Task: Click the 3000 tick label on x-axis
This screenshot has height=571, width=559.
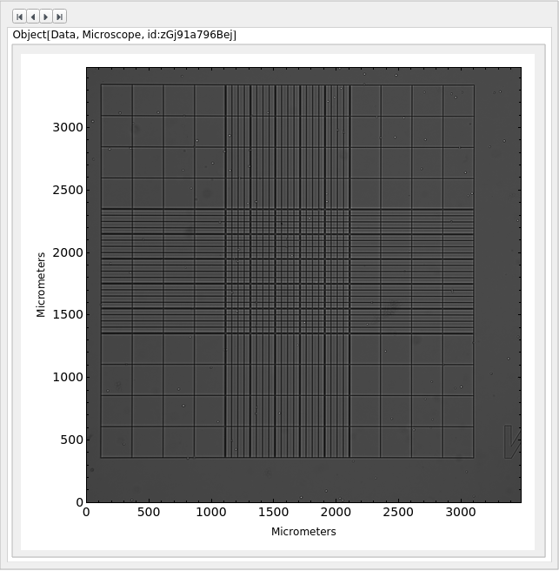Action: 460,513
